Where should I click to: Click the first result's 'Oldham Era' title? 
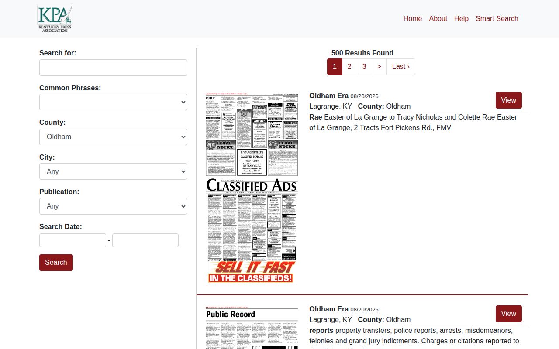tap(329, 96)
